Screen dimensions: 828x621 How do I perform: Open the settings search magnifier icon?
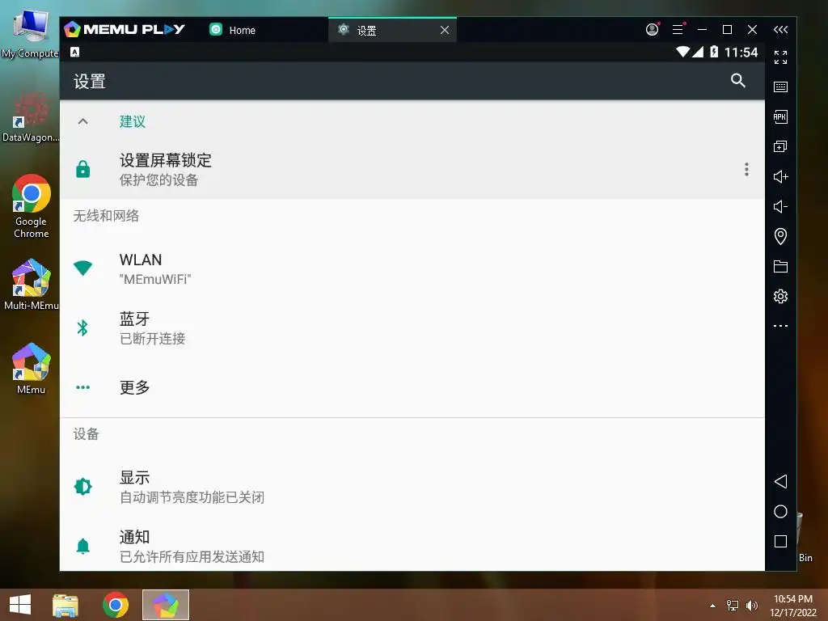click(737, 80)
